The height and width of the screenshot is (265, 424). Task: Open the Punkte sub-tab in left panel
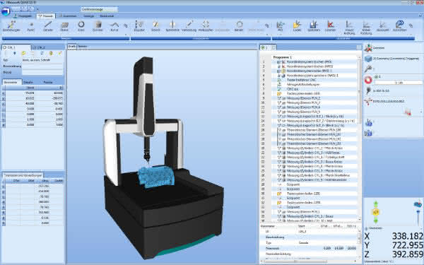[x=48, y=82]
